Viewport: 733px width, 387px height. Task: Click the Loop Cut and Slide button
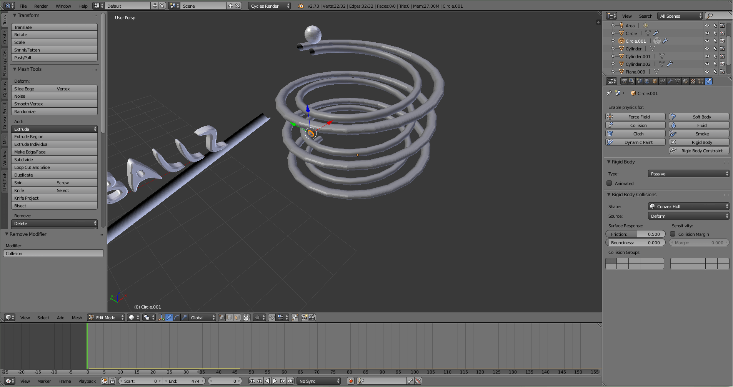pos(54,167)
